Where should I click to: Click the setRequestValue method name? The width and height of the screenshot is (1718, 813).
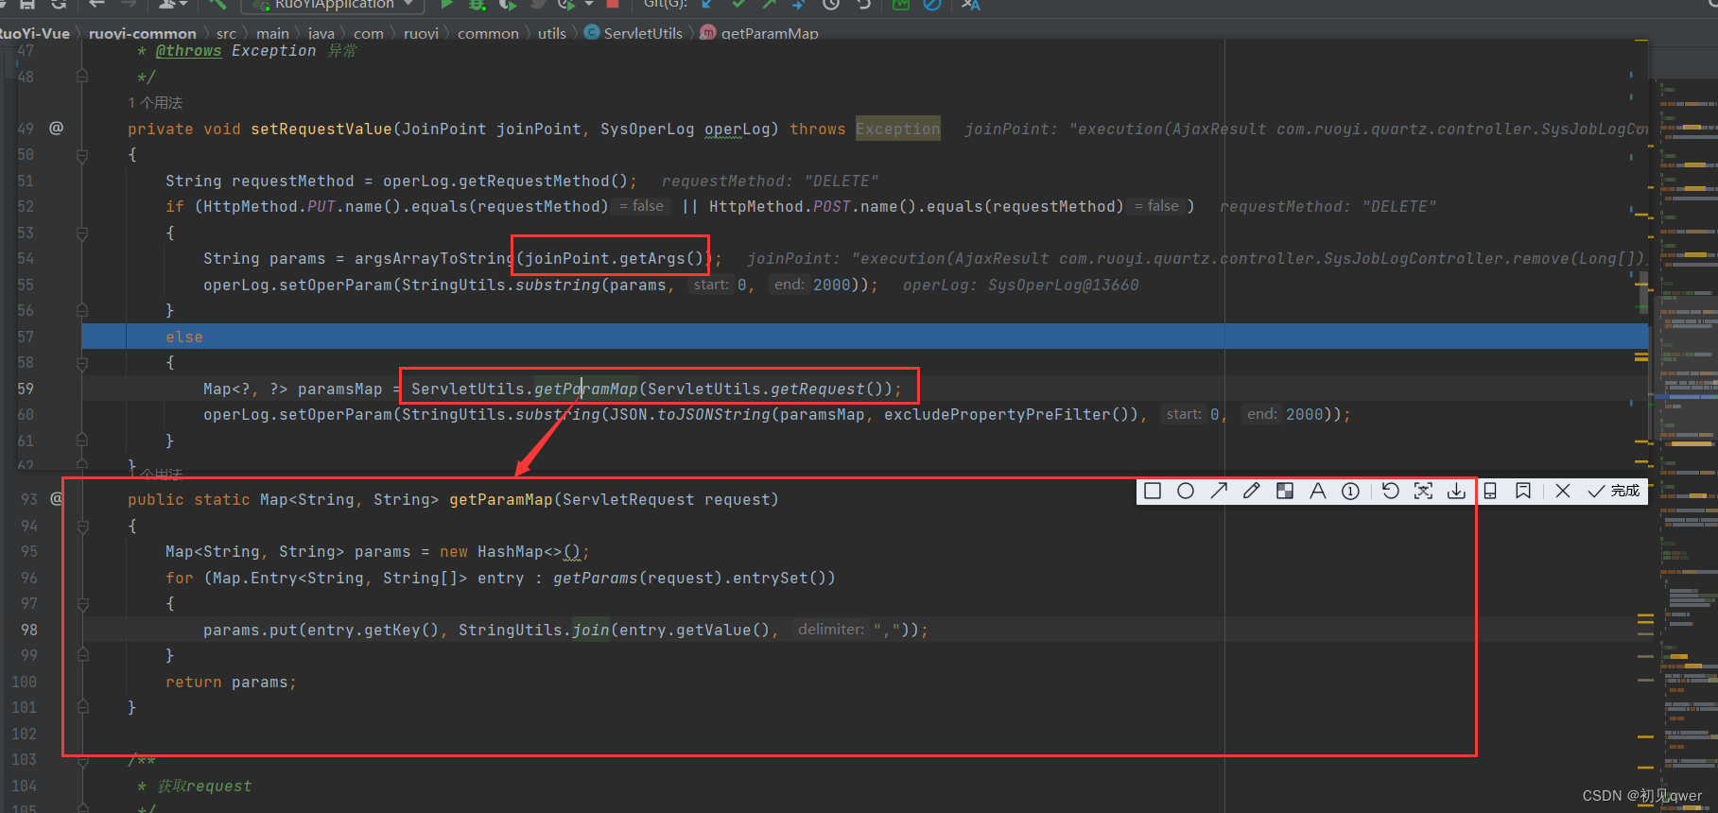(x=321, y=129)
